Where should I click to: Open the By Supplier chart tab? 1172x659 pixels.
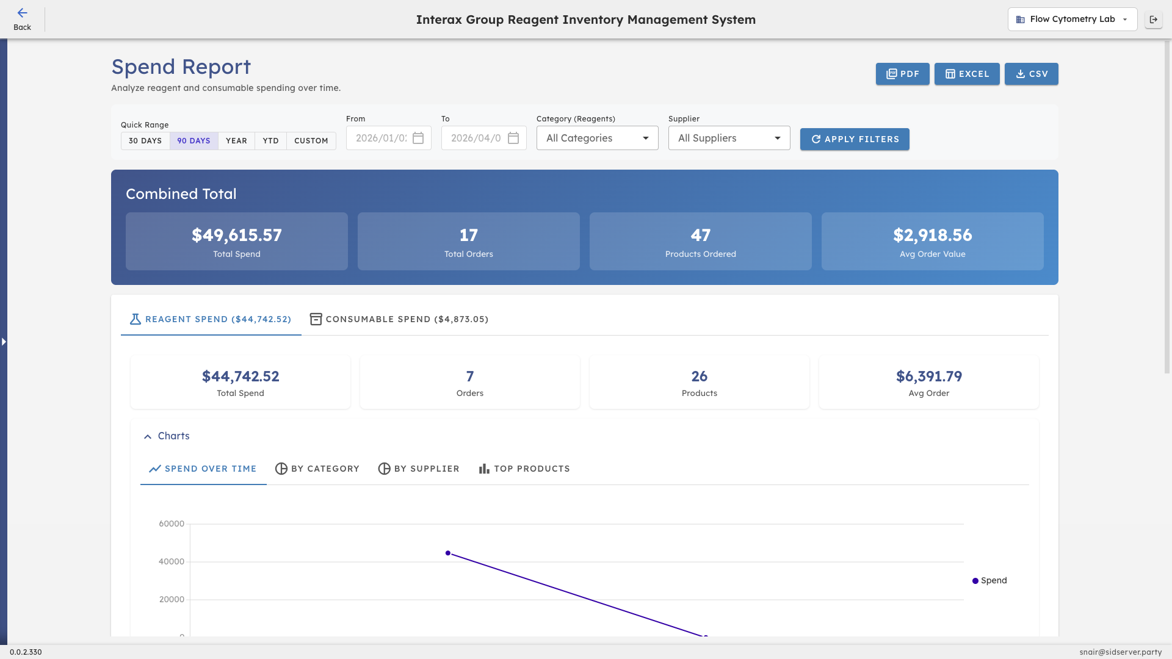[419, 469]
